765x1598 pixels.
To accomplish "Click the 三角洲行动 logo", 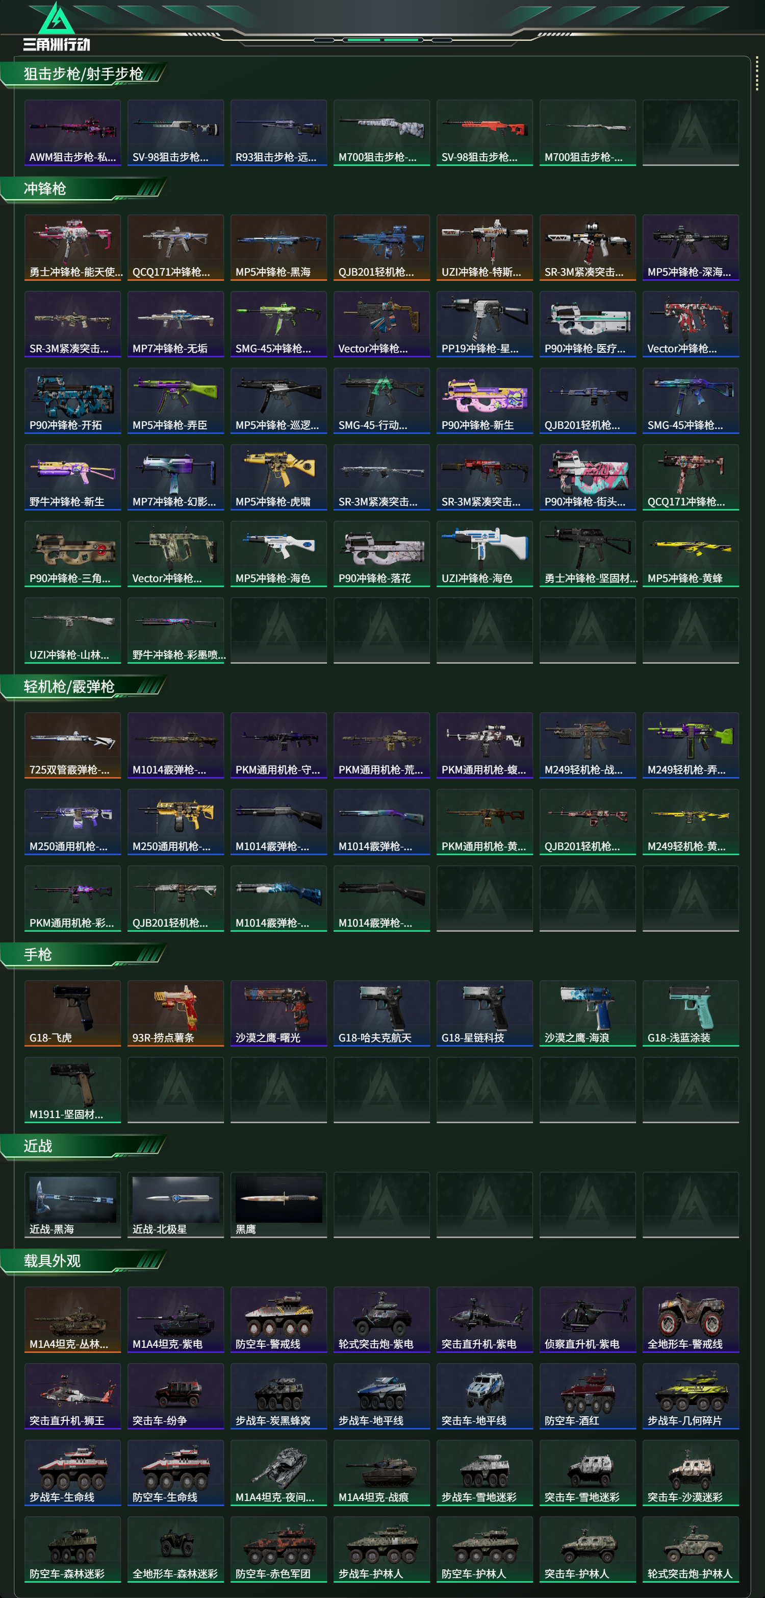I will pos(57,27).
